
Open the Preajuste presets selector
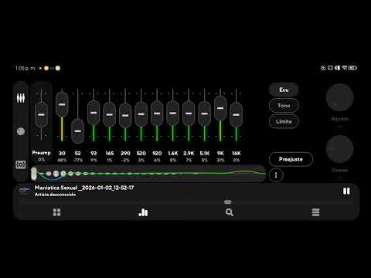[x=291, y=159]
